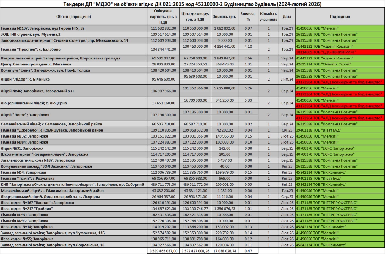
Task: Select the school on вул.Лоцманська, 16 cell
Action: (73, 245)
